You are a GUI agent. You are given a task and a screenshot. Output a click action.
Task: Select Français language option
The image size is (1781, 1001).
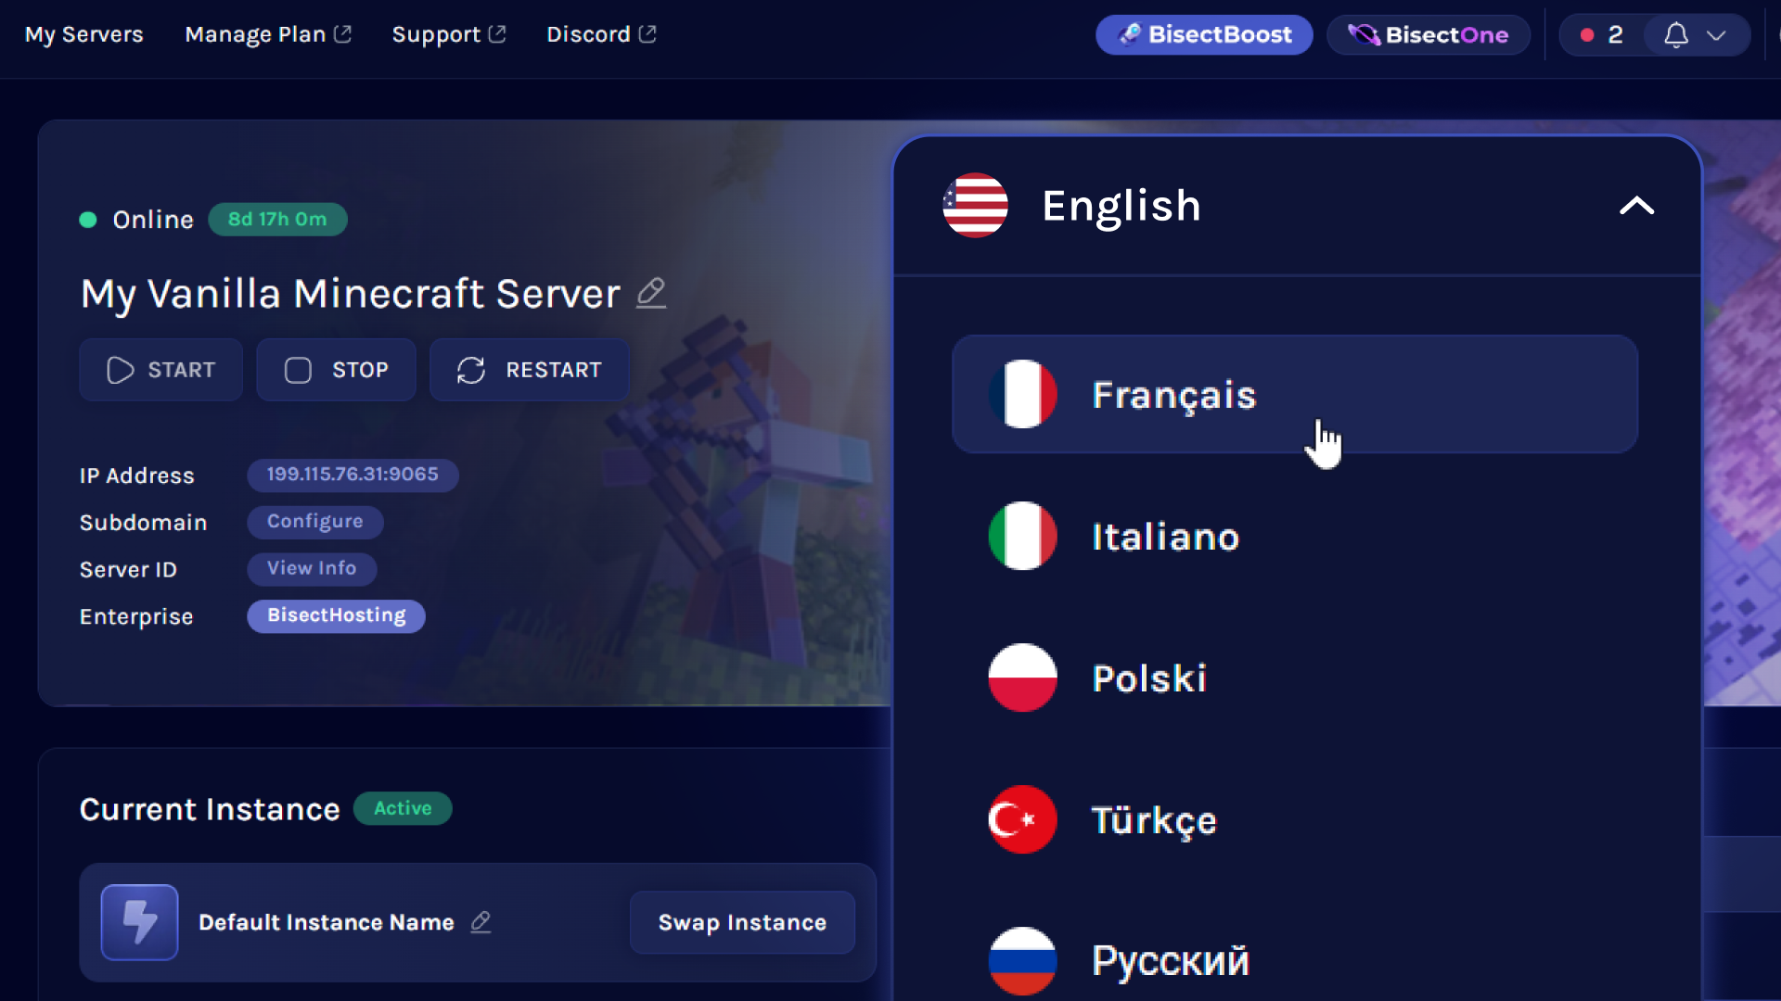click(1295, 394)
